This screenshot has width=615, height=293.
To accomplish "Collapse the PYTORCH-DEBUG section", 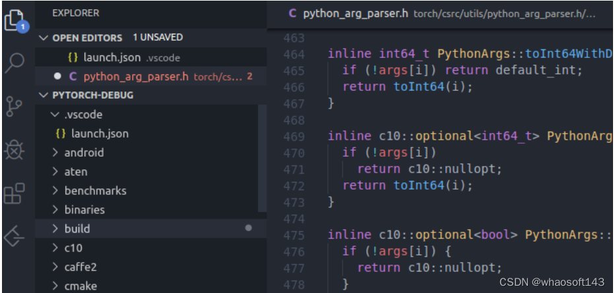I will point(44,95).
